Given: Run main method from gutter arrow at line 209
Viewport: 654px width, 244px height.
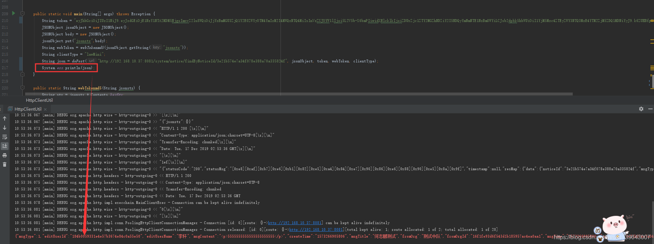Looking at the screenshot, I should [14, 13].
